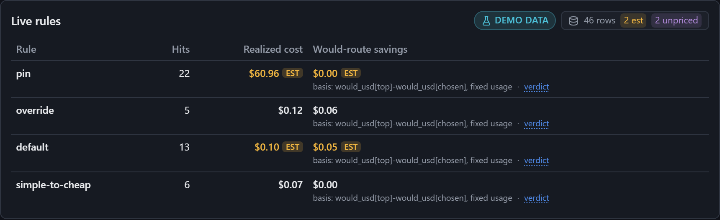Screen dimensions: 720x220
Task: Open the verdict link for the pin rule
Action: point(536,87)
